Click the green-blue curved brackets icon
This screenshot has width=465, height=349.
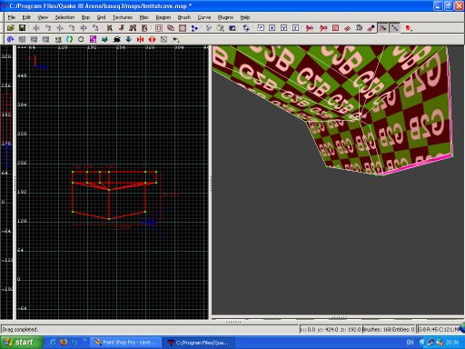pos(69,39)
